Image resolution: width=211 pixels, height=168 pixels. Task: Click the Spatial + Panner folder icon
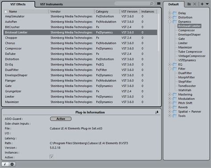175,111
